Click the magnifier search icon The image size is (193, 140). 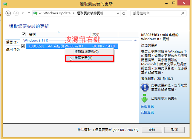point(182,13)
